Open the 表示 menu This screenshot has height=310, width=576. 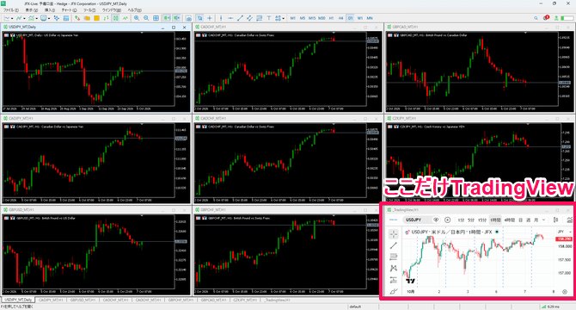[31, 10]
